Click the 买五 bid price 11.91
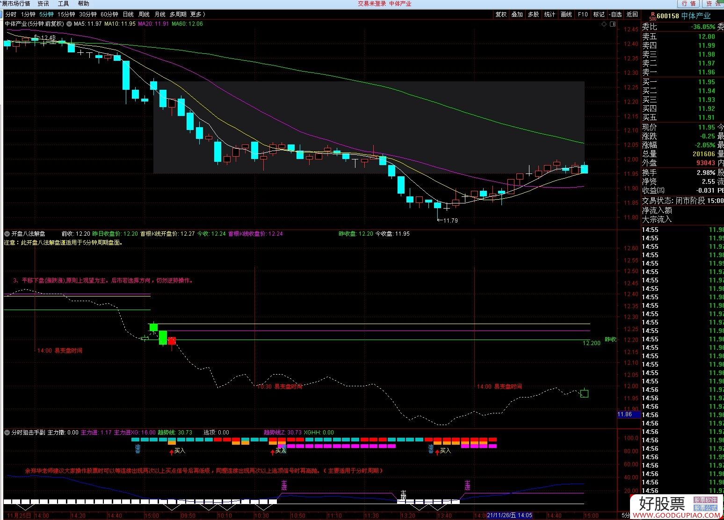This screenshot has width=724, height=520. [x=706, y=117]
